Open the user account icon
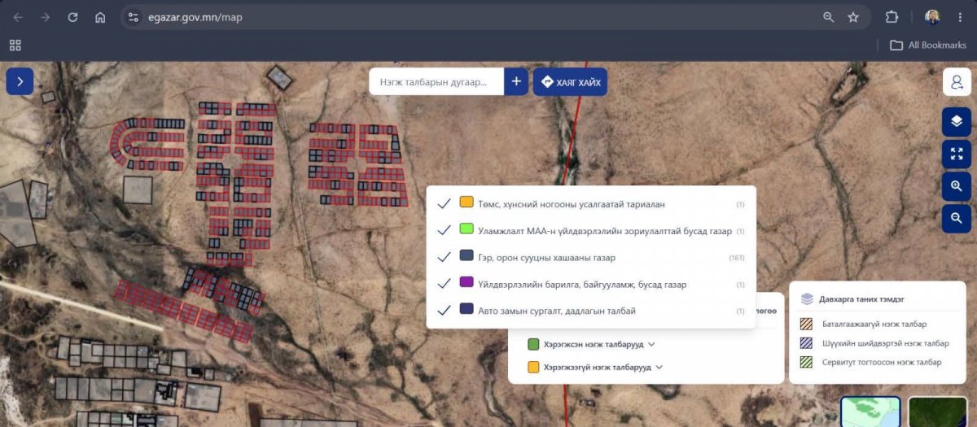Screen dimensions: 977x427 click(957, 82)
